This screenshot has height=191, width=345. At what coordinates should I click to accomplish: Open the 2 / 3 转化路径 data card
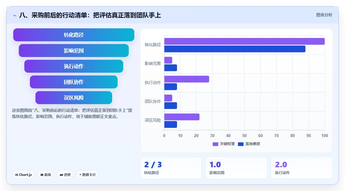click(171, 168)
